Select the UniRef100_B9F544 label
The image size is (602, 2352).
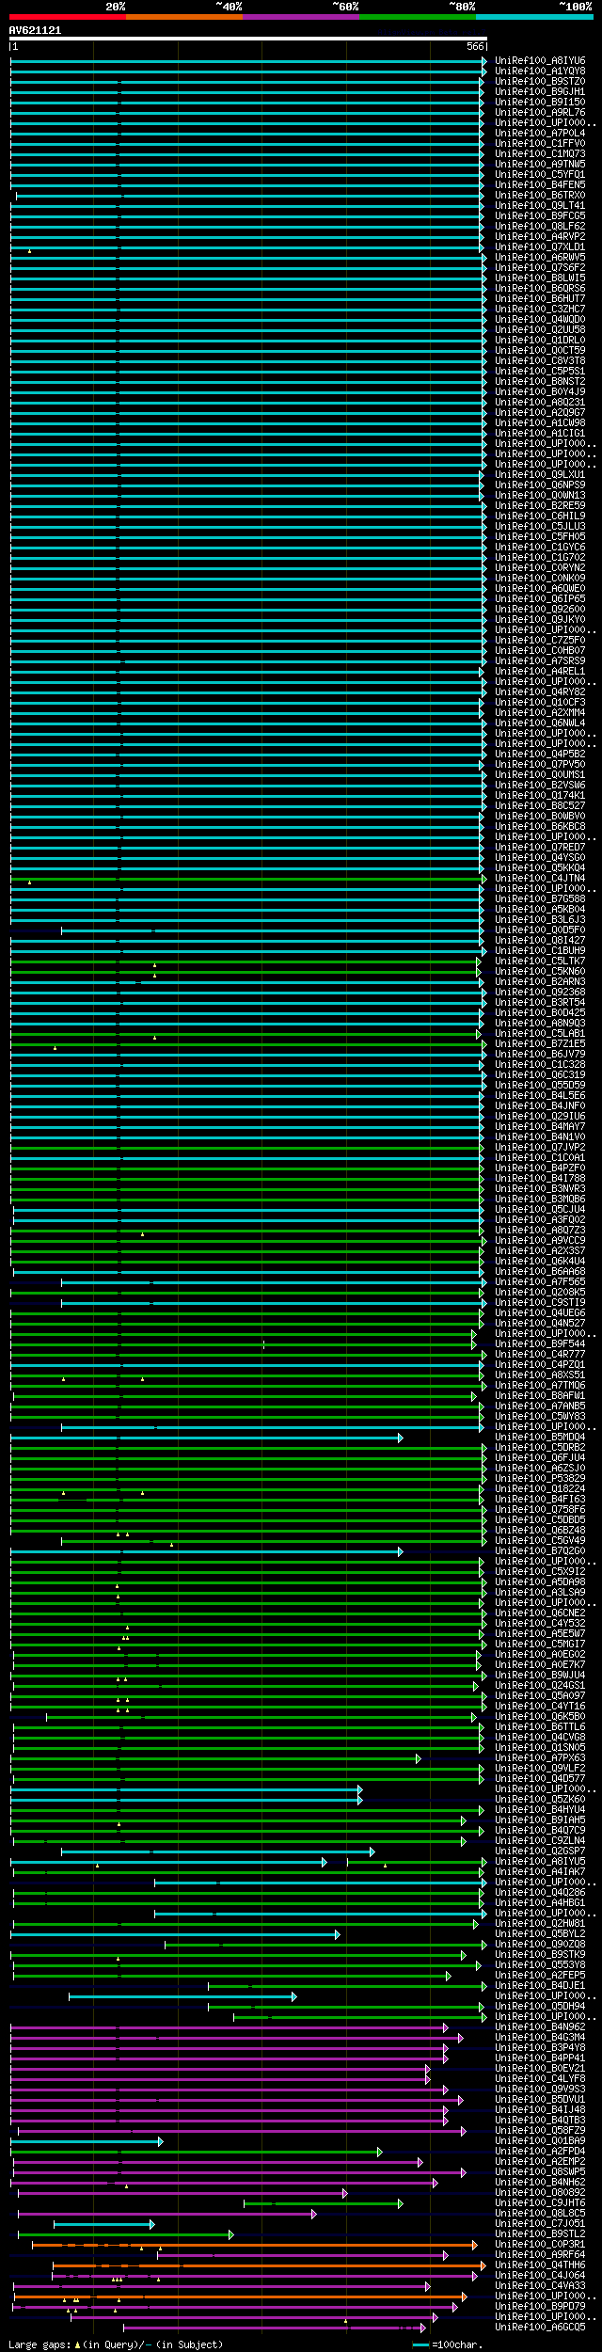coord(540,1343)
